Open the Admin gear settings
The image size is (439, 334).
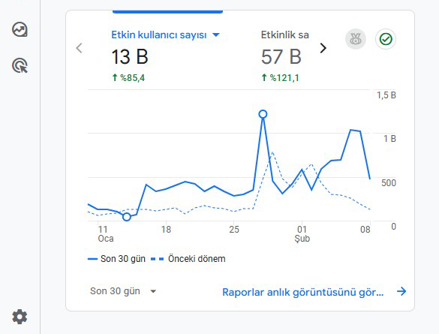click(20, 317)
